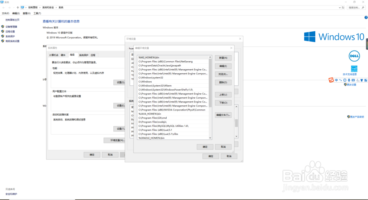Click the Dell logo
This screenshot has height=200, width=368.
[x=354, y=56]
